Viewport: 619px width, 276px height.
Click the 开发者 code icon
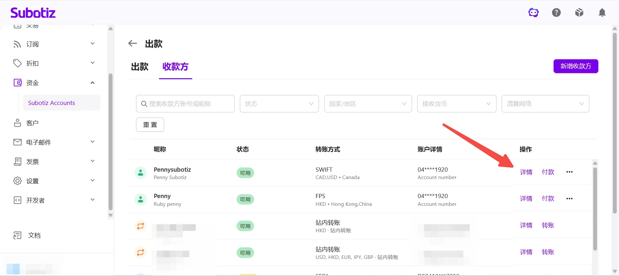tap(17, 200)
